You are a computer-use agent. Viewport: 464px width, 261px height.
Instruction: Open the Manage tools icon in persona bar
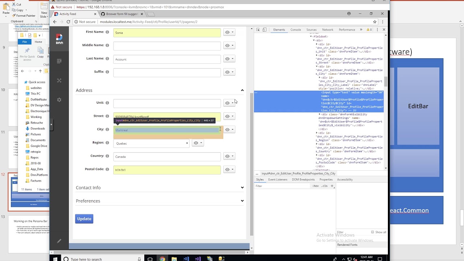click(x=59, y=80)
